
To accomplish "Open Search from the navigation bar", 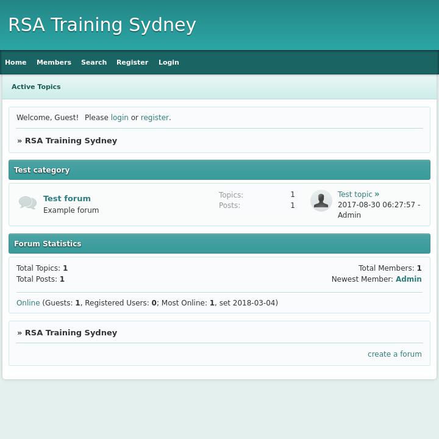I will coord(94,62).
